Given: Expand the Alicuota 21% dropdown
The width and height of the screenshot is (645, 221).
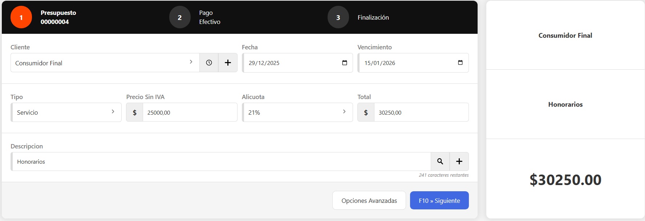Looking at the screenshot, I should (x=297, y=112).
